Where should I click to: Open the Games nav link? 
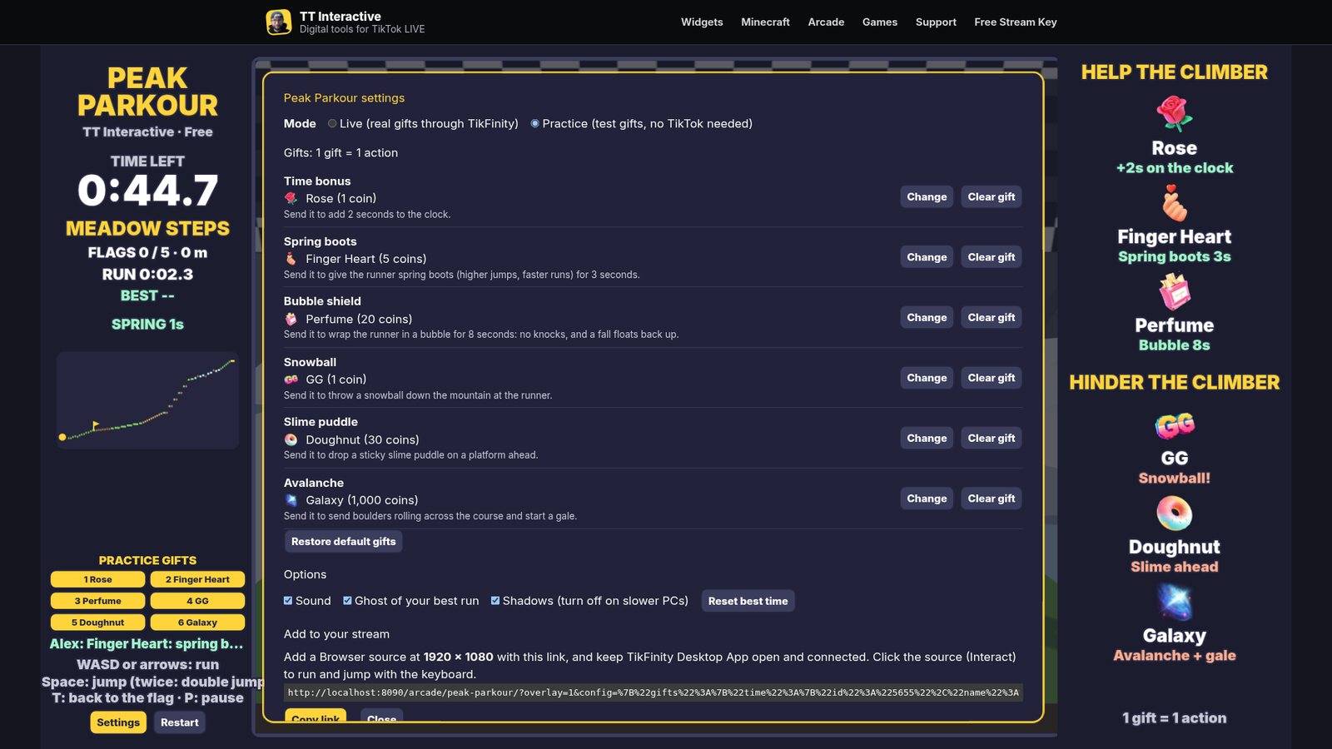(x=879, y=22)
